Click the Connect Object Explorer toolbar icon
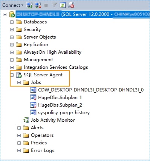The height and width of the screenshot is (161, 150). coord(29,5)
